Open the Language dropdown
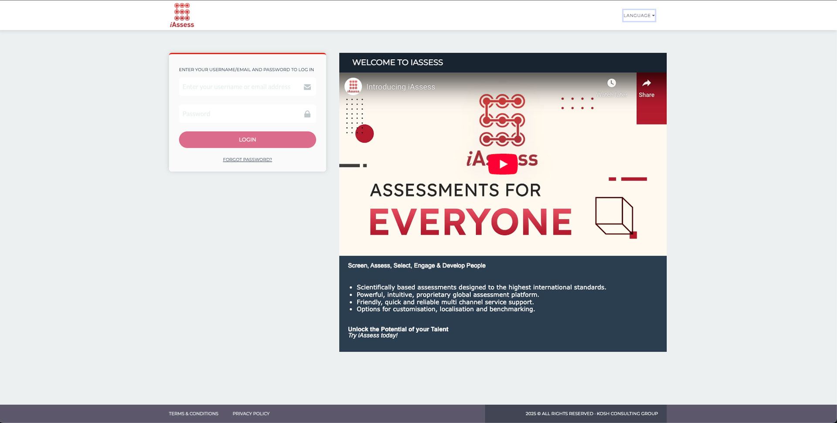Image resolution: width=837 pixels, height=423 pixels. click(639, 15)
